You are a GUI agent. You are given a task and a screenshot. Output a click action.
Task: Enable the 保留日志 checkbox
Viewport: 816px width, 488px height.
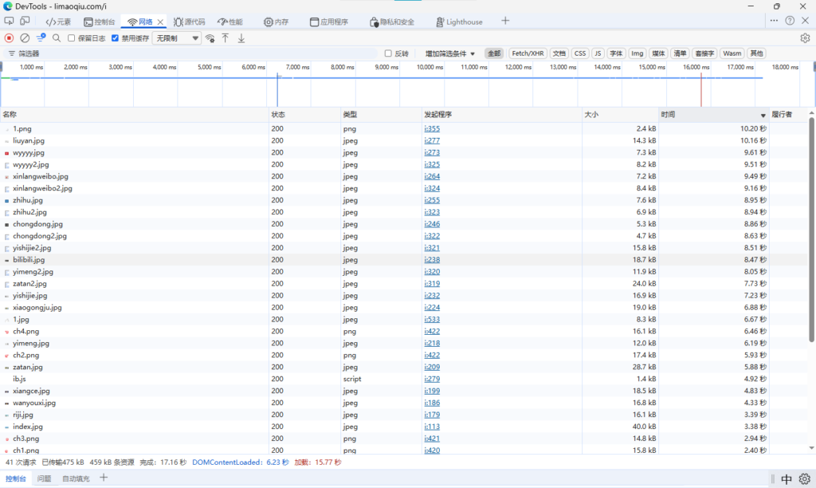click(x=72, y=37)
